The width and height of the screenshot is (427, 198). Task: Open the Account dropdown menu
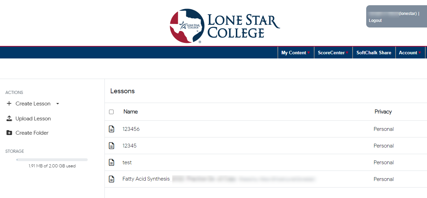[x=410, y=53]
